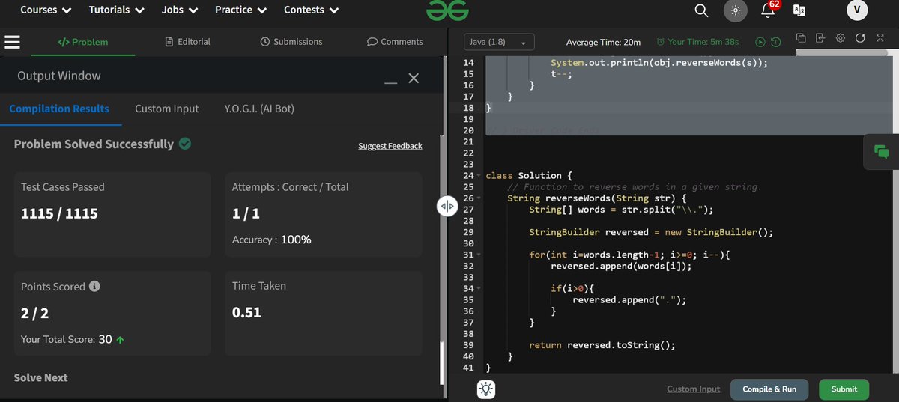Open the search magnifier icon
Image resolution: width=899 pixels, height=402 pixels.
701,10
